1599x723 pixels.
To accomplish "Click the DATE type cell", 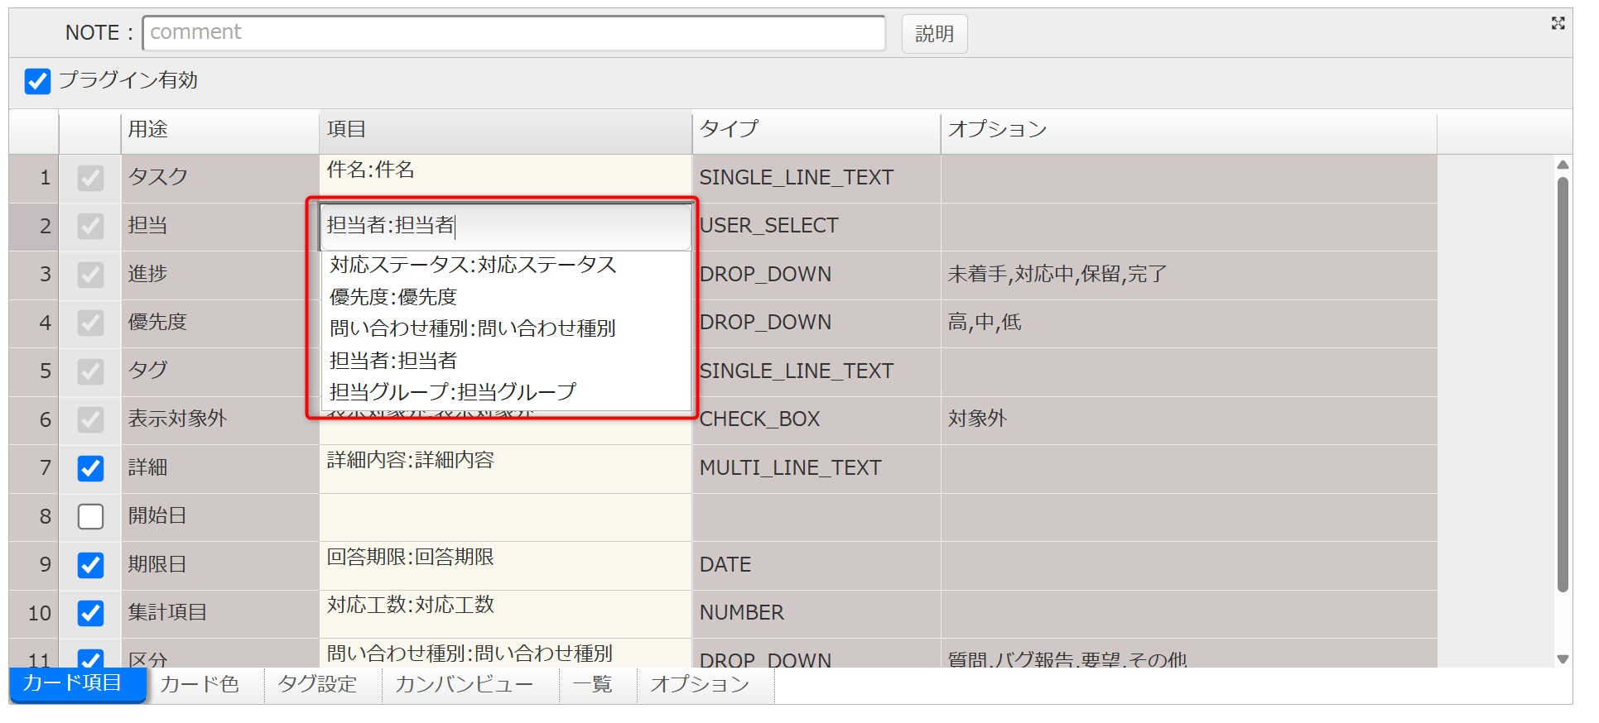I will pyautogui.click(x=816, y=565).
